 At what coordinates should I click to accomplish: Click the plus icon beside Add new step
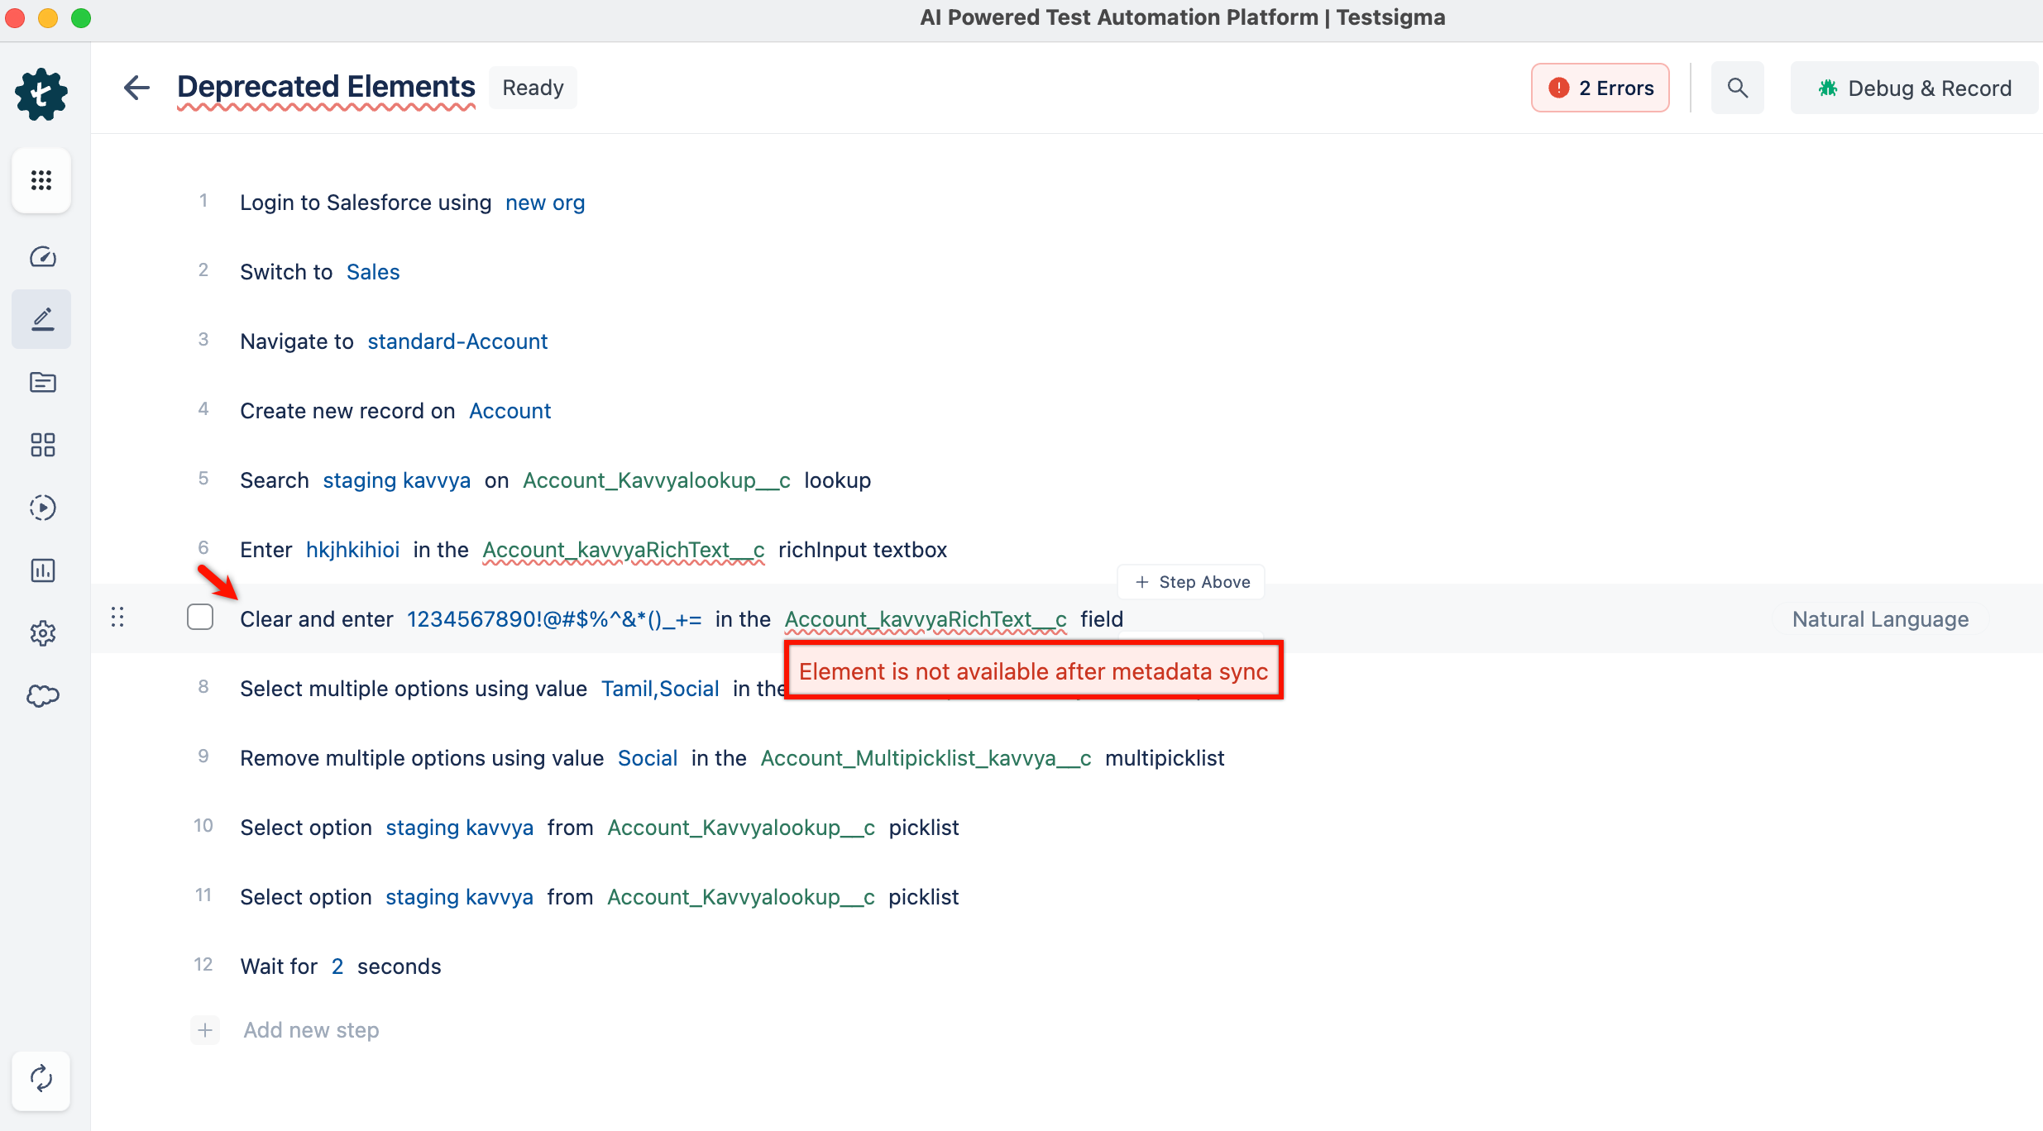[205, 1030]
